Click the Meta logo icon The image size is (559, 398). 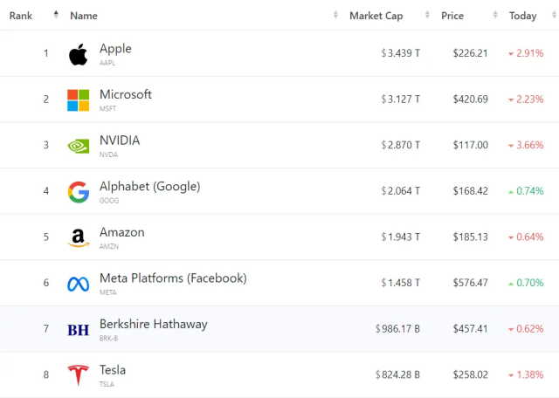pyautogui.click(x=79, y=284)
